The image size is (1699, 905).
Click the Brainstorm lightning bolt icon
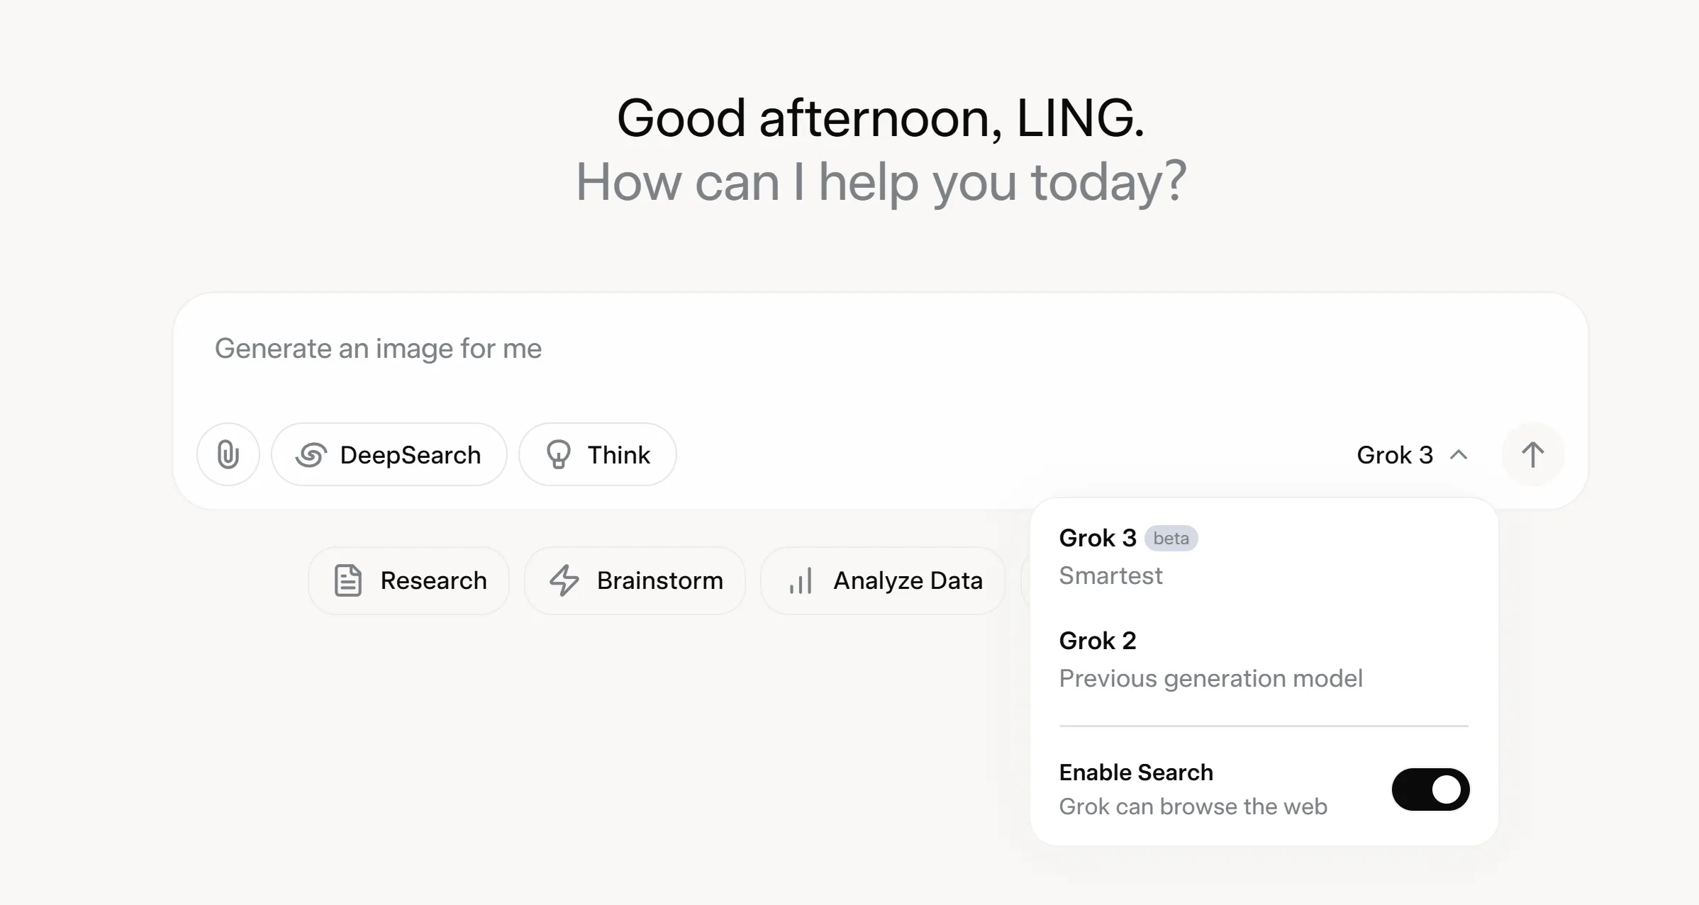tap(564, 580)
